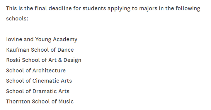Click the word 'deadline' in the intro sentence
211x110 pixels.
point(60,8)
